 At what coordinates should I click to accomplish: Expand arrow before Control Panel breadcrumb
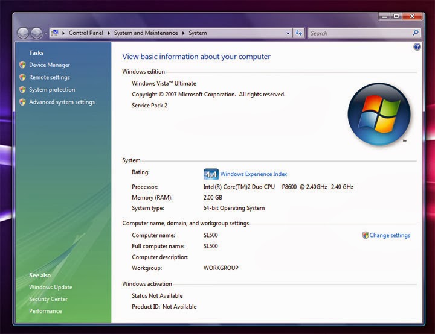63,33
